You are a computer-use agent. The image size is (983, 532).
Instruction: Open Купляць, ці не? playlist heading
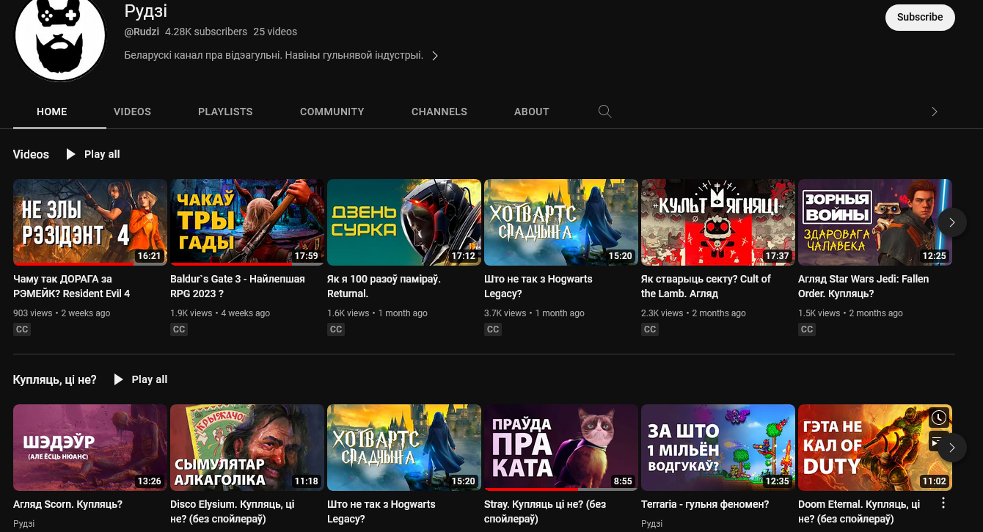55,379
